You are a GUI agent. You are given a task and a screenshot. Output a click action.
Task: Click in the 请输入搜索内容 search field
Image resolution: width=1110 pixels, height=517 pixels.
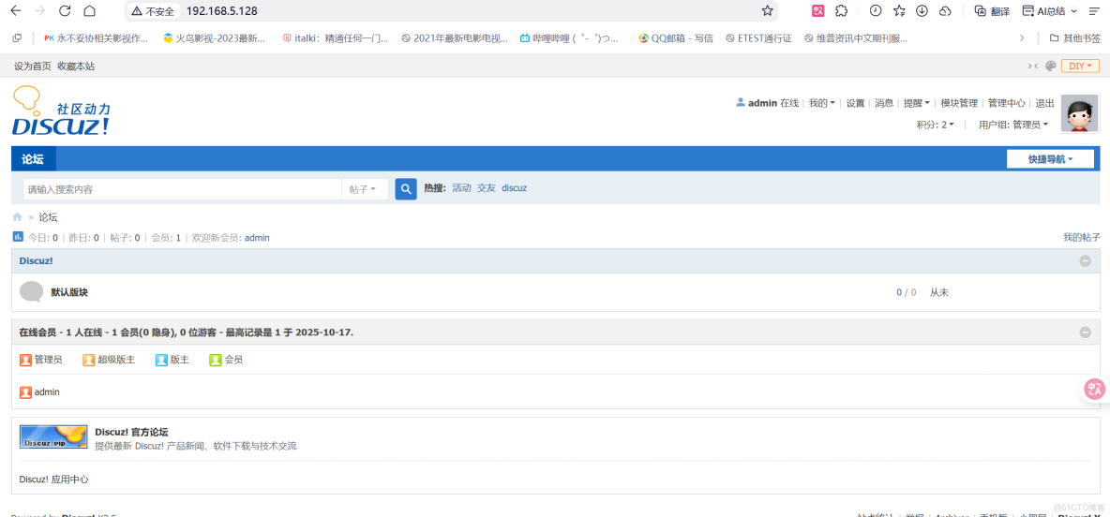(182, 189)
